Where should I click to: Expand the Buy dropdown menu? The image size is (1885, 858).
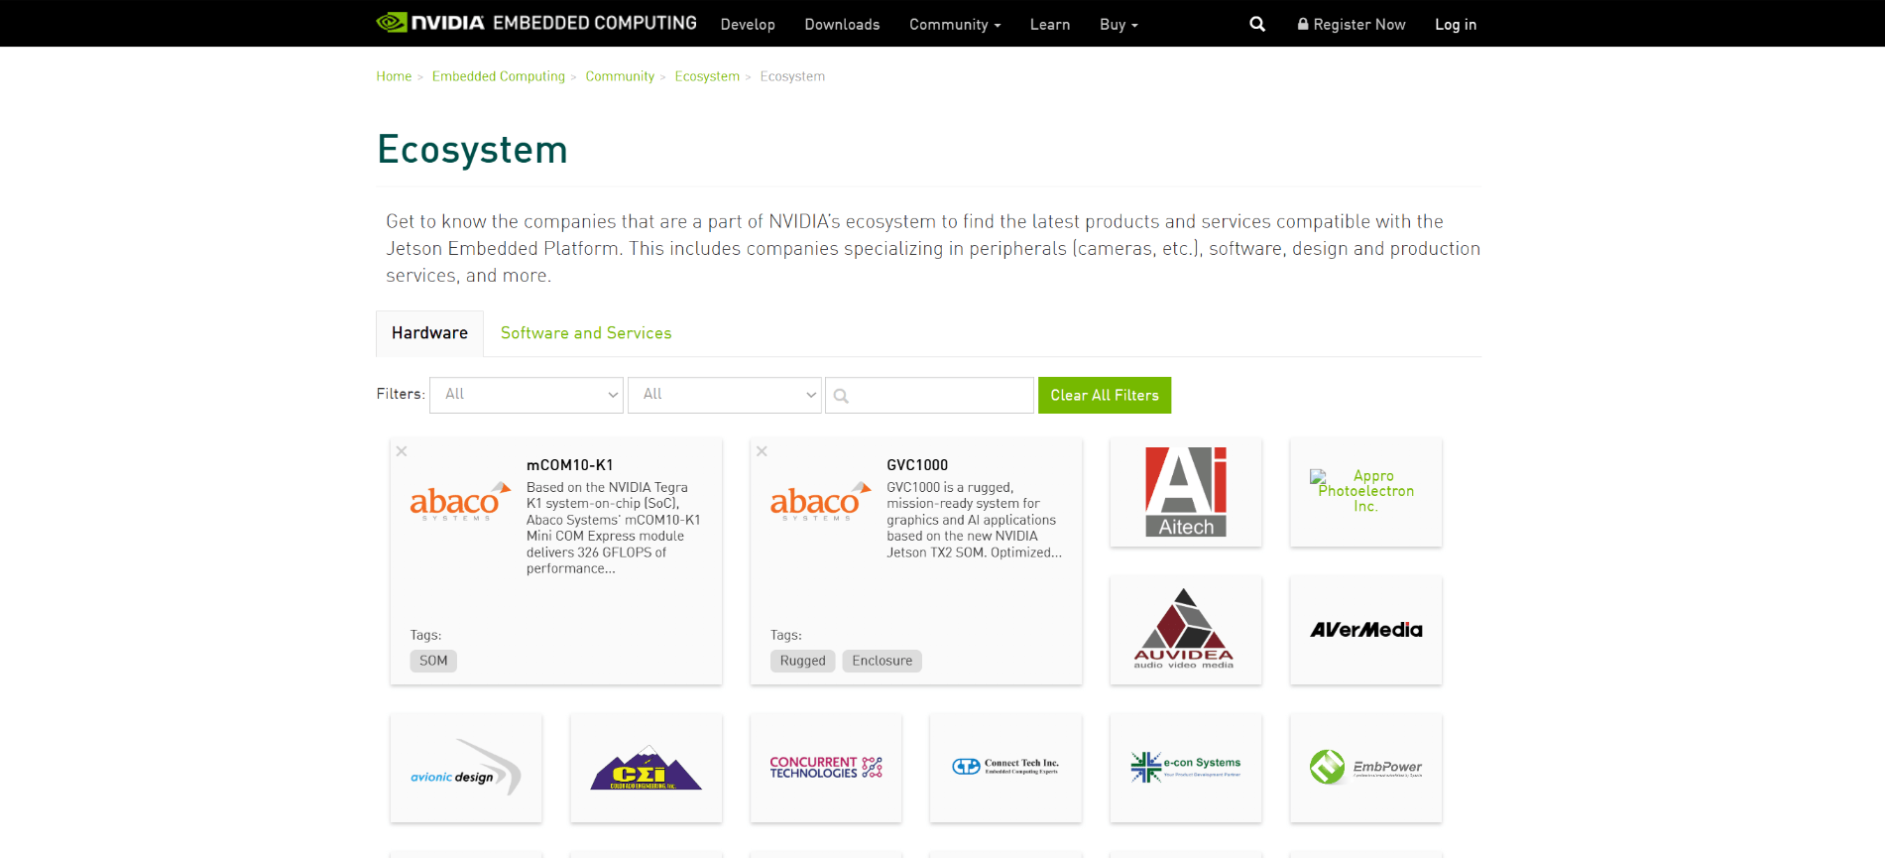[x=1119, y=24]
